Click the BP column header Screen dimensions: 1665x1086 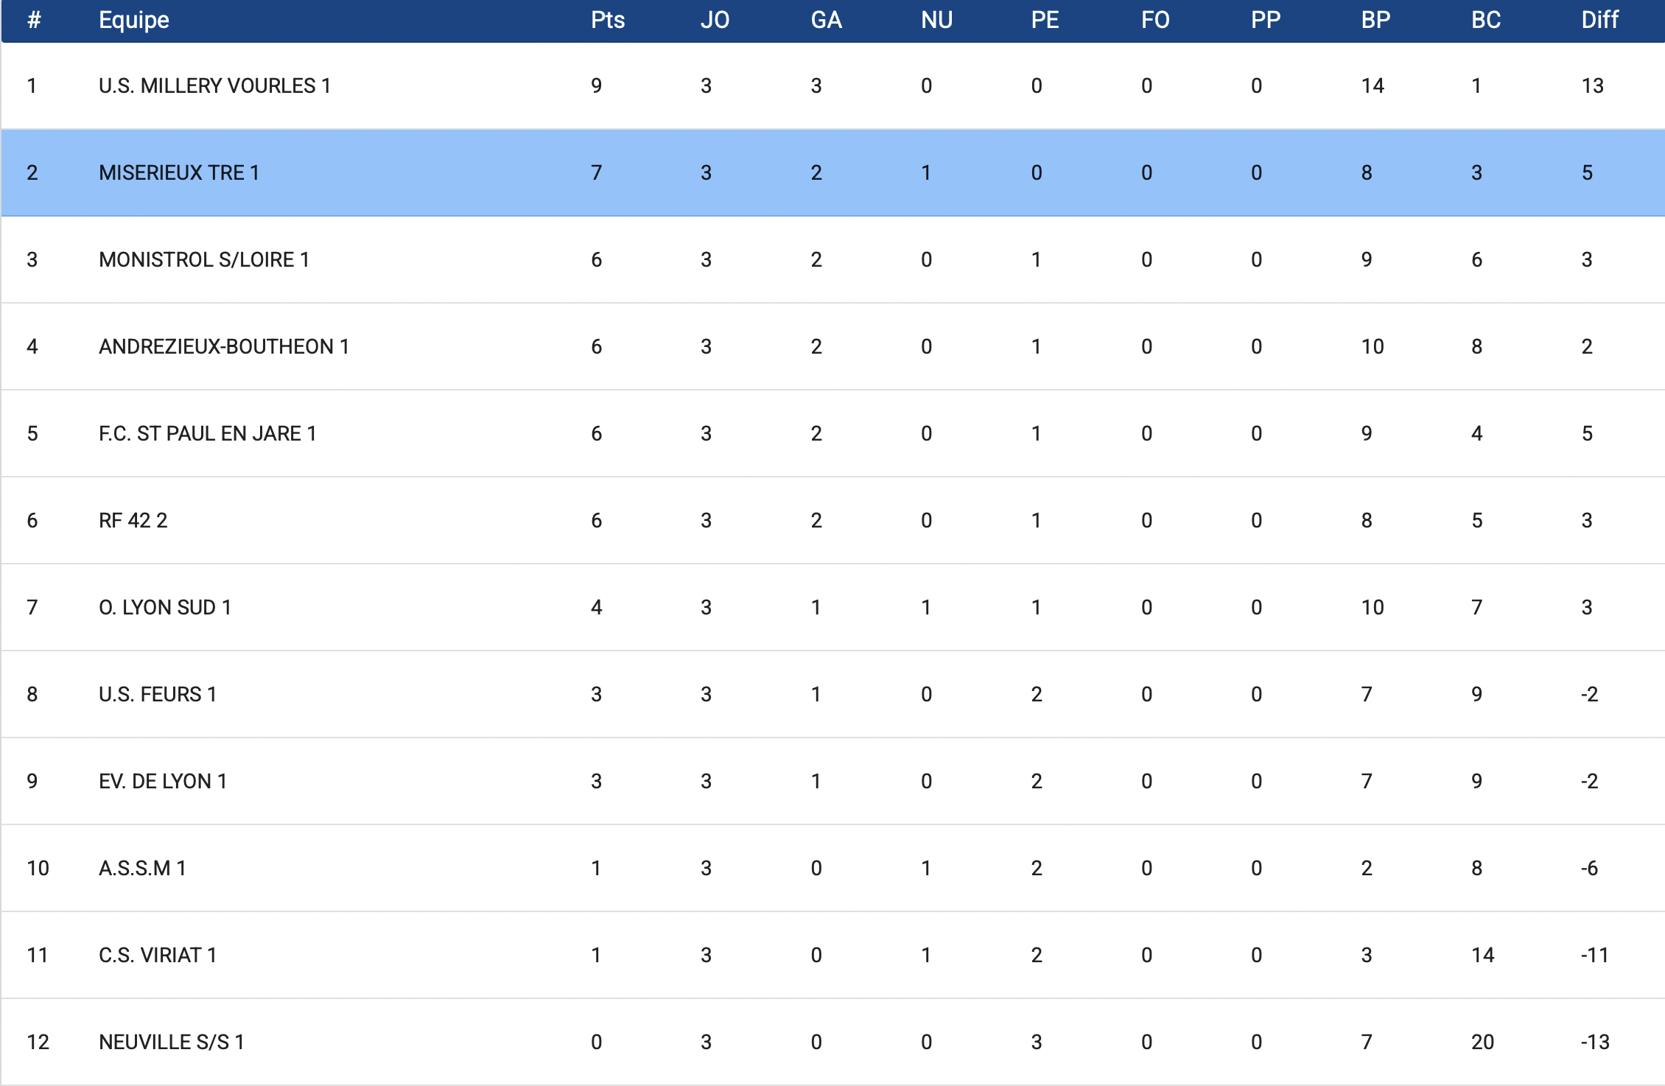tap(1375, 20)
